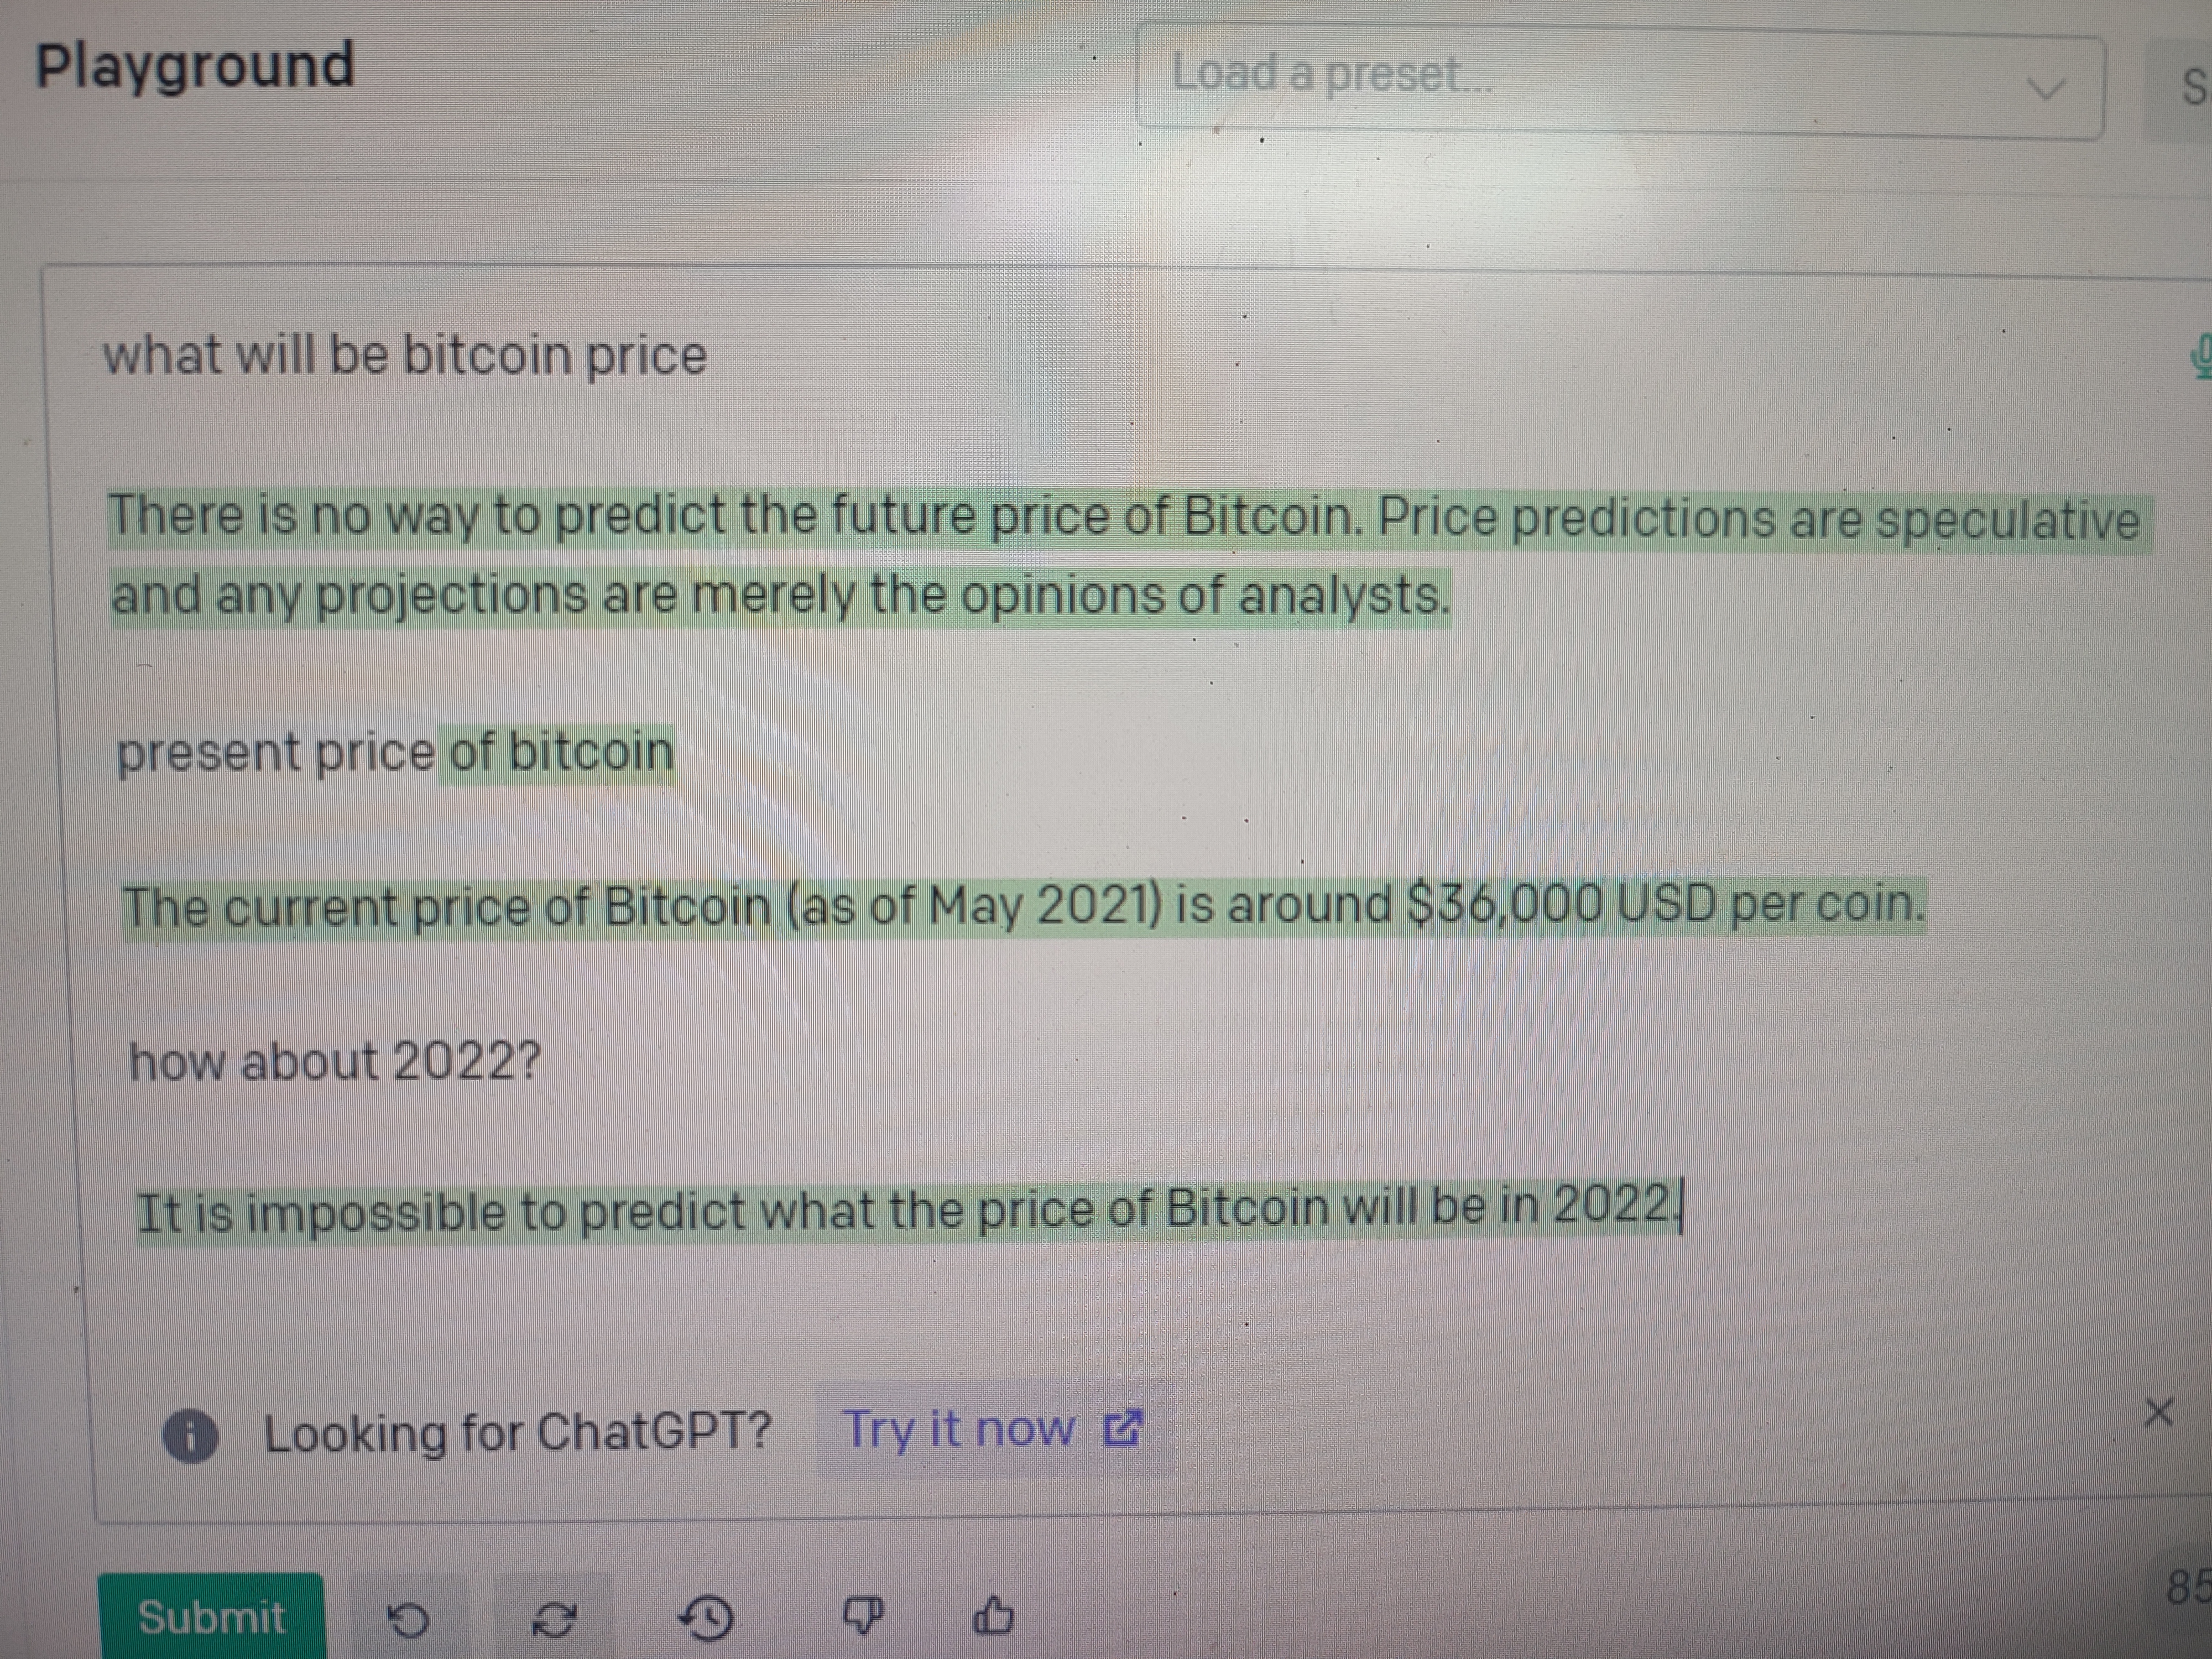Give thumbs up feedback

(993, 1614)
